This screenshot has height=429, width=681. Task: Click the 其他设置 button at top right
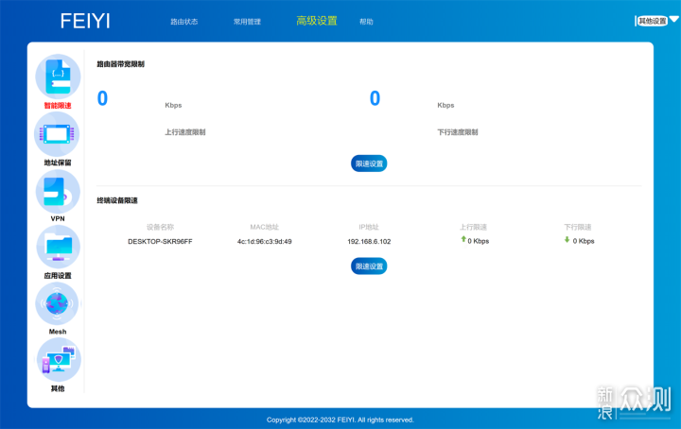652,21
